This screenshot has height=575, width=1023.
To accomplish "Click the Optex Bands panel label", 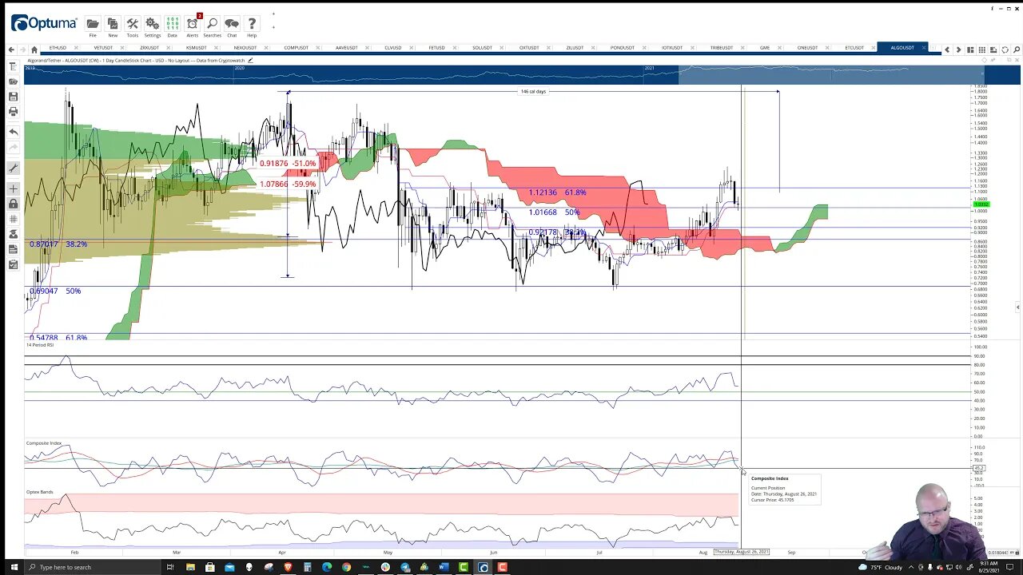I will pos(39,492).
